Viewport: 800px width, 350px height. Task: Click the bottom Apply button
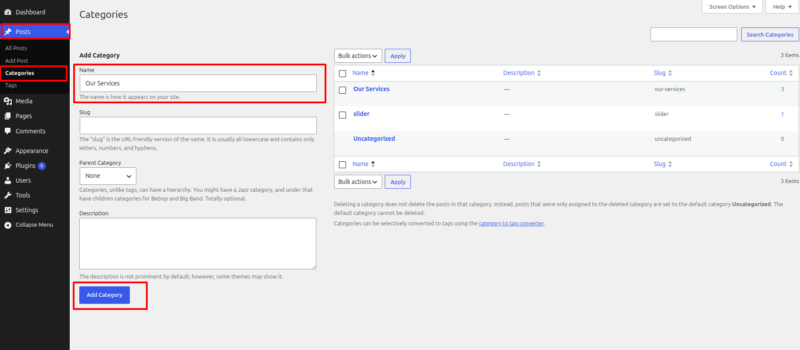pos(398,182)
